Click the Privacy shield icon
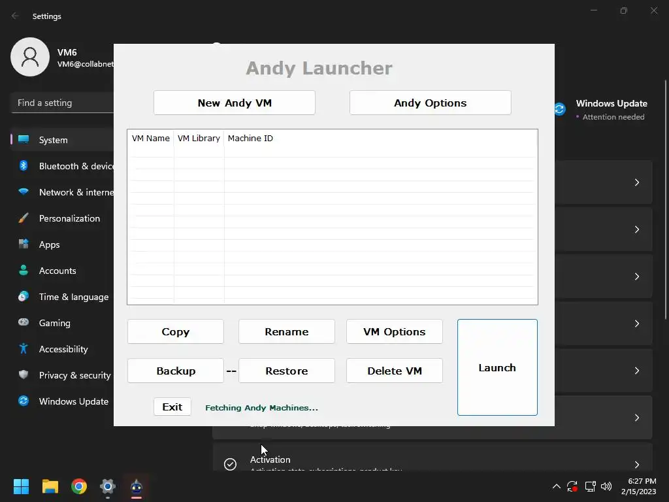Viewport: 669px width, 502px height. point(24,375)
